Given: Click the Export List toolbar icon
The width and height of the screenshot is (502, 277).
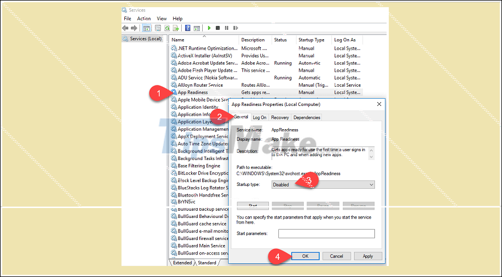Looking at the screenshot, I should [x=176, y=28].
